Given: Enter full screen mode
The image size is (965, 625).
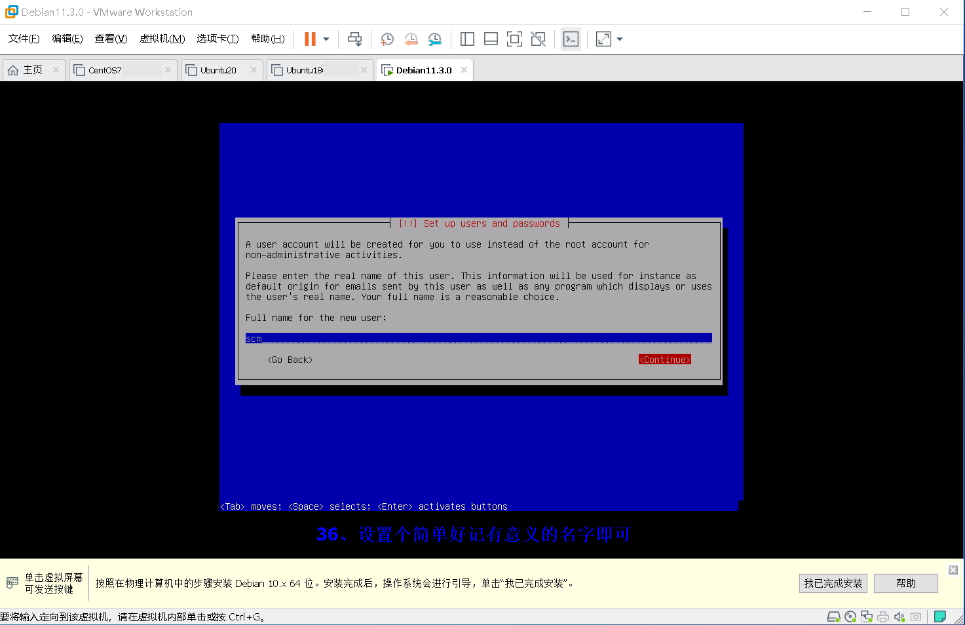Looking at the screenshot, I should 514,39.
